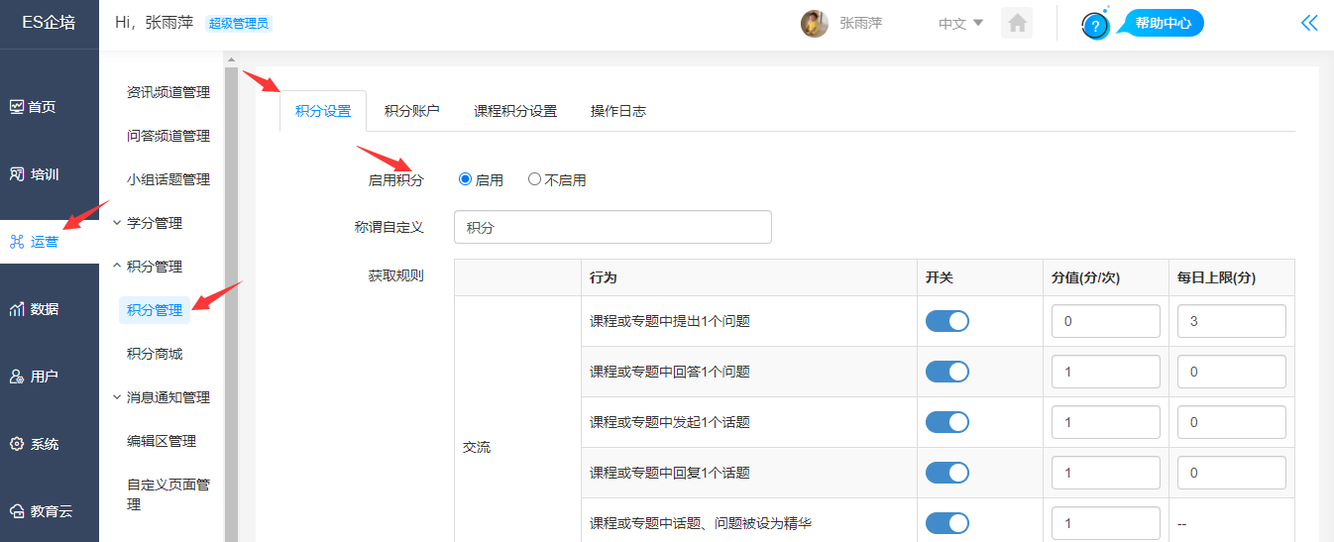Open the 中文 language dropdown
This screenshot has width=1334, height=542.
960,23
